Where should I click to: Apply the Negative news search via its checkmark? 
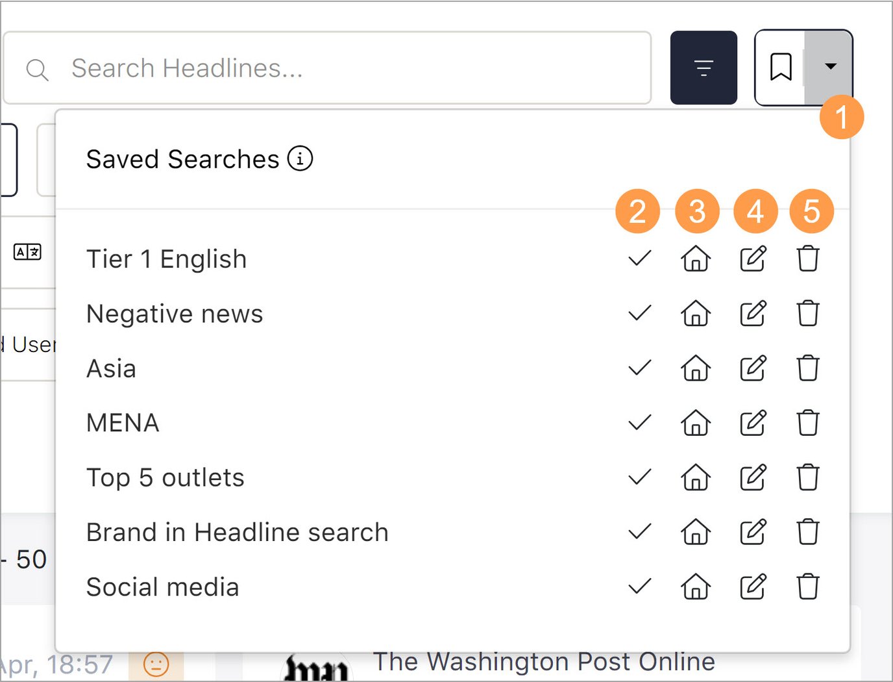point(639,314)
